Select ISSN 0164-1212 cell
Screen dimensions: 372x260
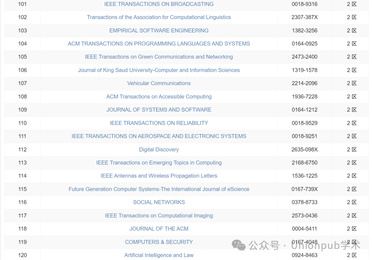click(304, 110)
